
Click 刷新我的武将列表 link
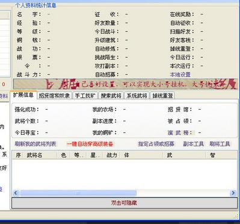[x=35, y=144]
